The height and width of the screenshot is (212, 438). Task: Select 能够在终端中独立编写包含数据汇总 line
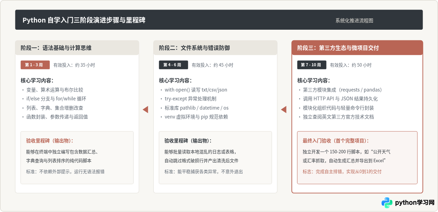pyautogui.click(x=62, y=152)
